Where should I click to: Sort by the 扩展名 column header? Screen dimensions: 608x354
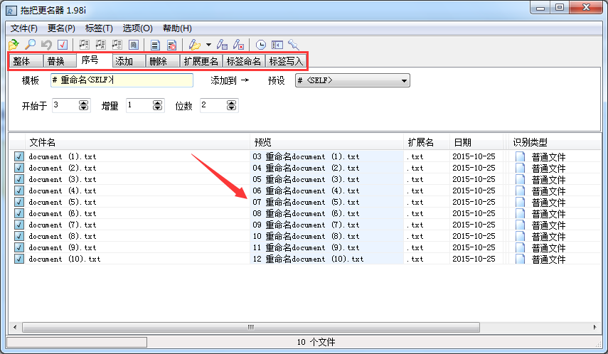427,142
